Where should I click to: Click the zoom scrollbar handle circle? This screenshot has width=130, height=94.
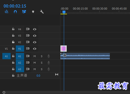point(4,92)
